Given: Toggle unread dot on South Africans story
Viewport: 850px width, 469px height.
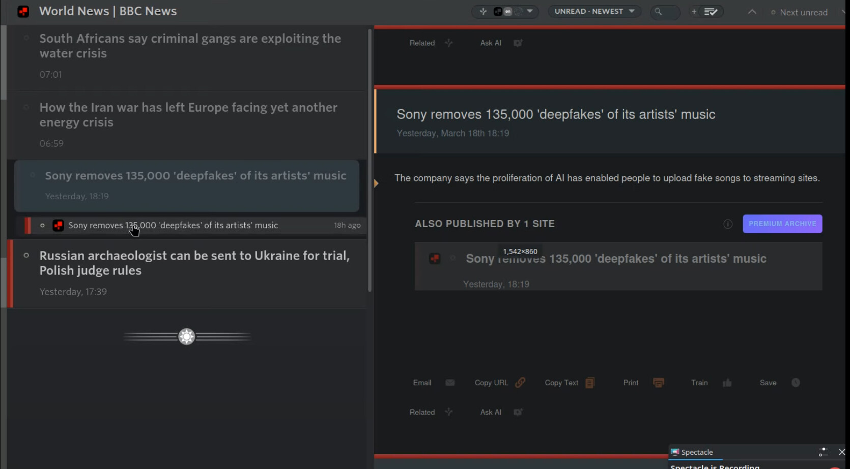Looking at the screenshot, I should tap(26, 38).
